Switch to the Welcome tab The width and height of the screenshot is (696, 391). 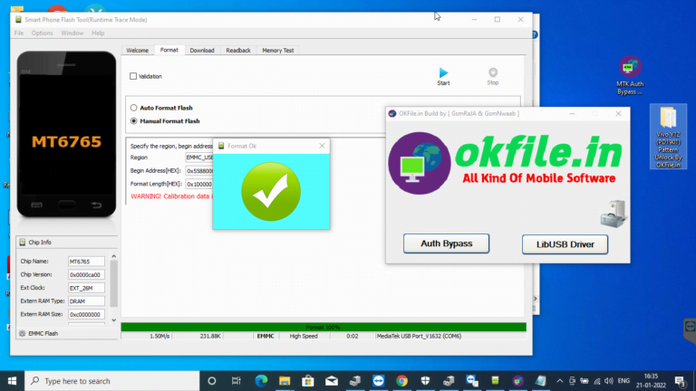[x=137, y=51]
